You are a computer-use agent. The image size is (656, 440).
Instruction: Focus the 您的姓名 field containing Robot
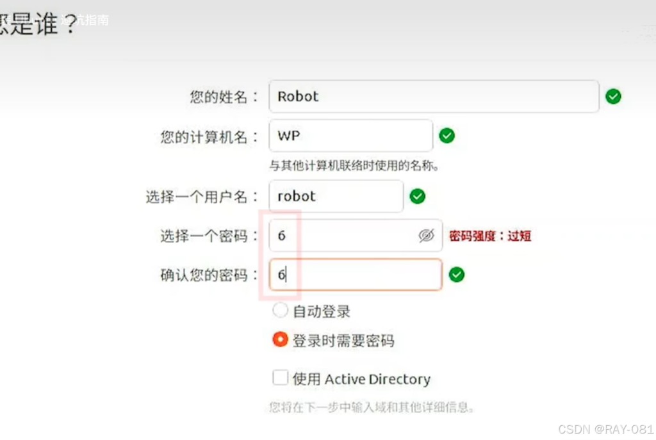click(433, 97)
